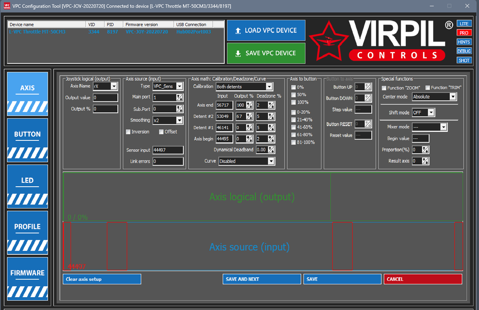Click the blue SAVE button

click(x=342, y=279)
